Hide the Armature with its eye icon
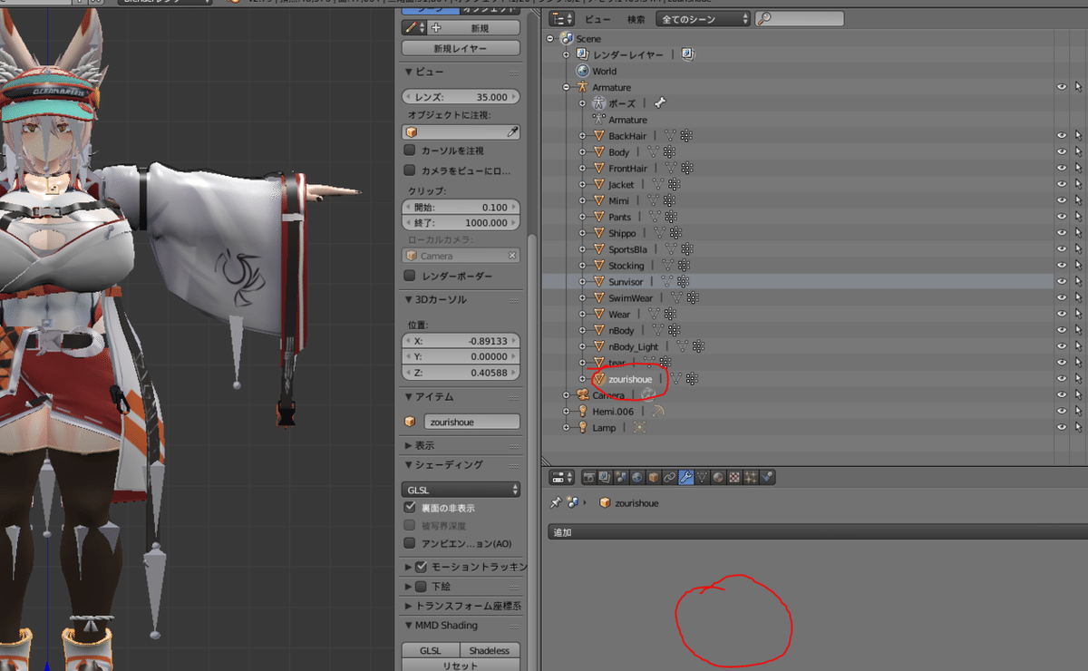 pos(1062,87)
